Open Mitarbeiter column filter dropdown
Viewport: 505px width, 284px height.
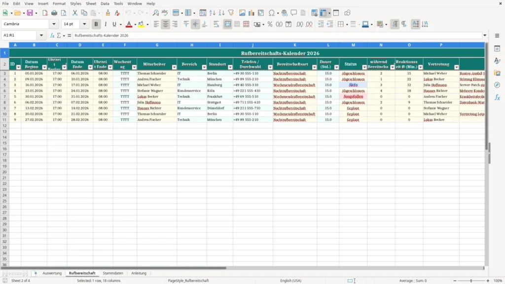(174, 67)
